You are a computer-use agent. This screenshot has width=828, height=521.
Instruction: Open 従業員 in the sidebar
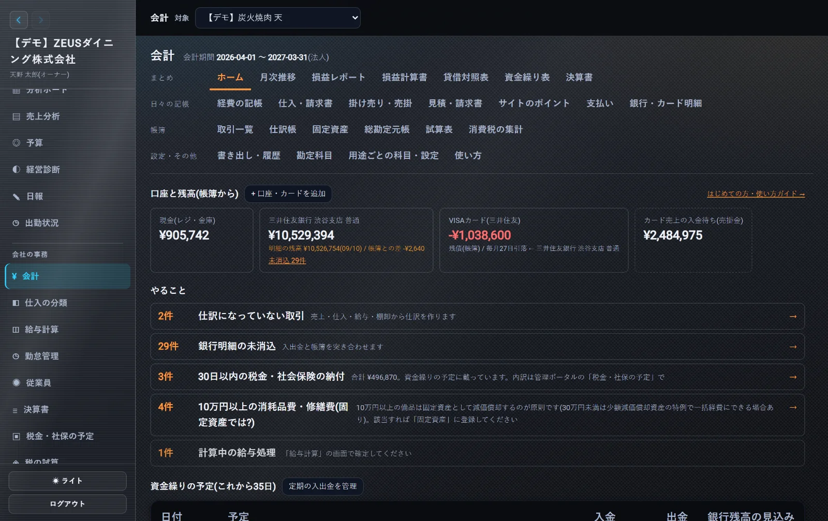67,383
